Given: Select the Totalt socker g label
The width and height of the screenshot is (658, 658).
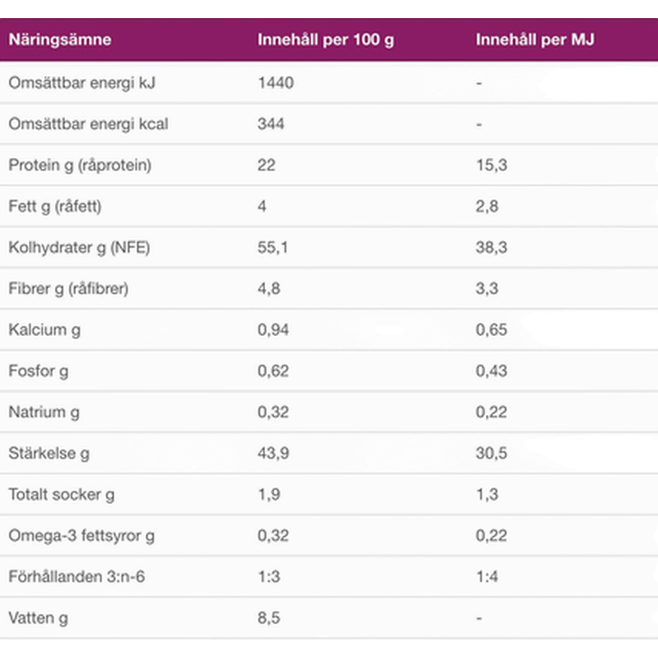Looking at the screenshot, I should coord(61,494).
